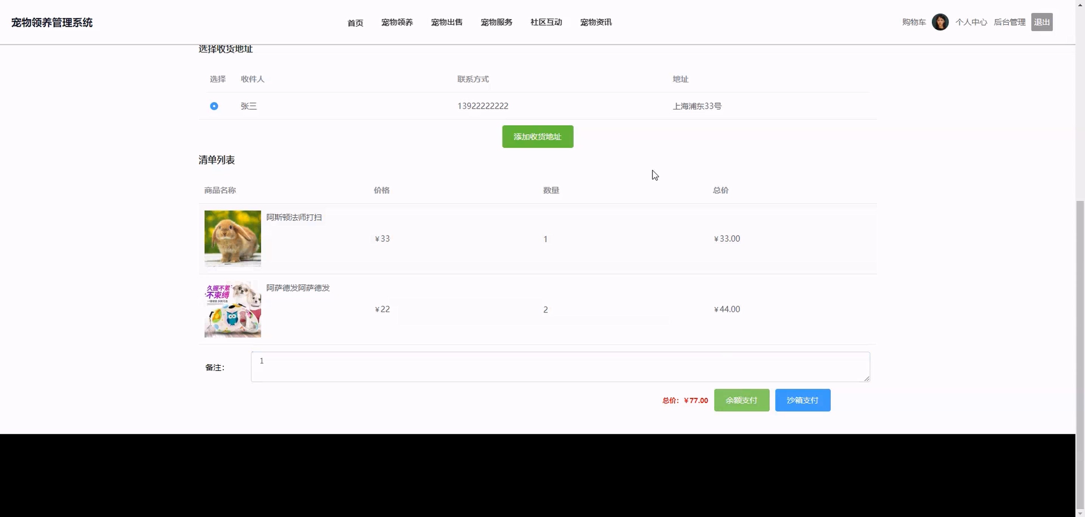Select the 张三 address radio button
The height and width of the screenshot is (517, 1085).
click(214, 106)
